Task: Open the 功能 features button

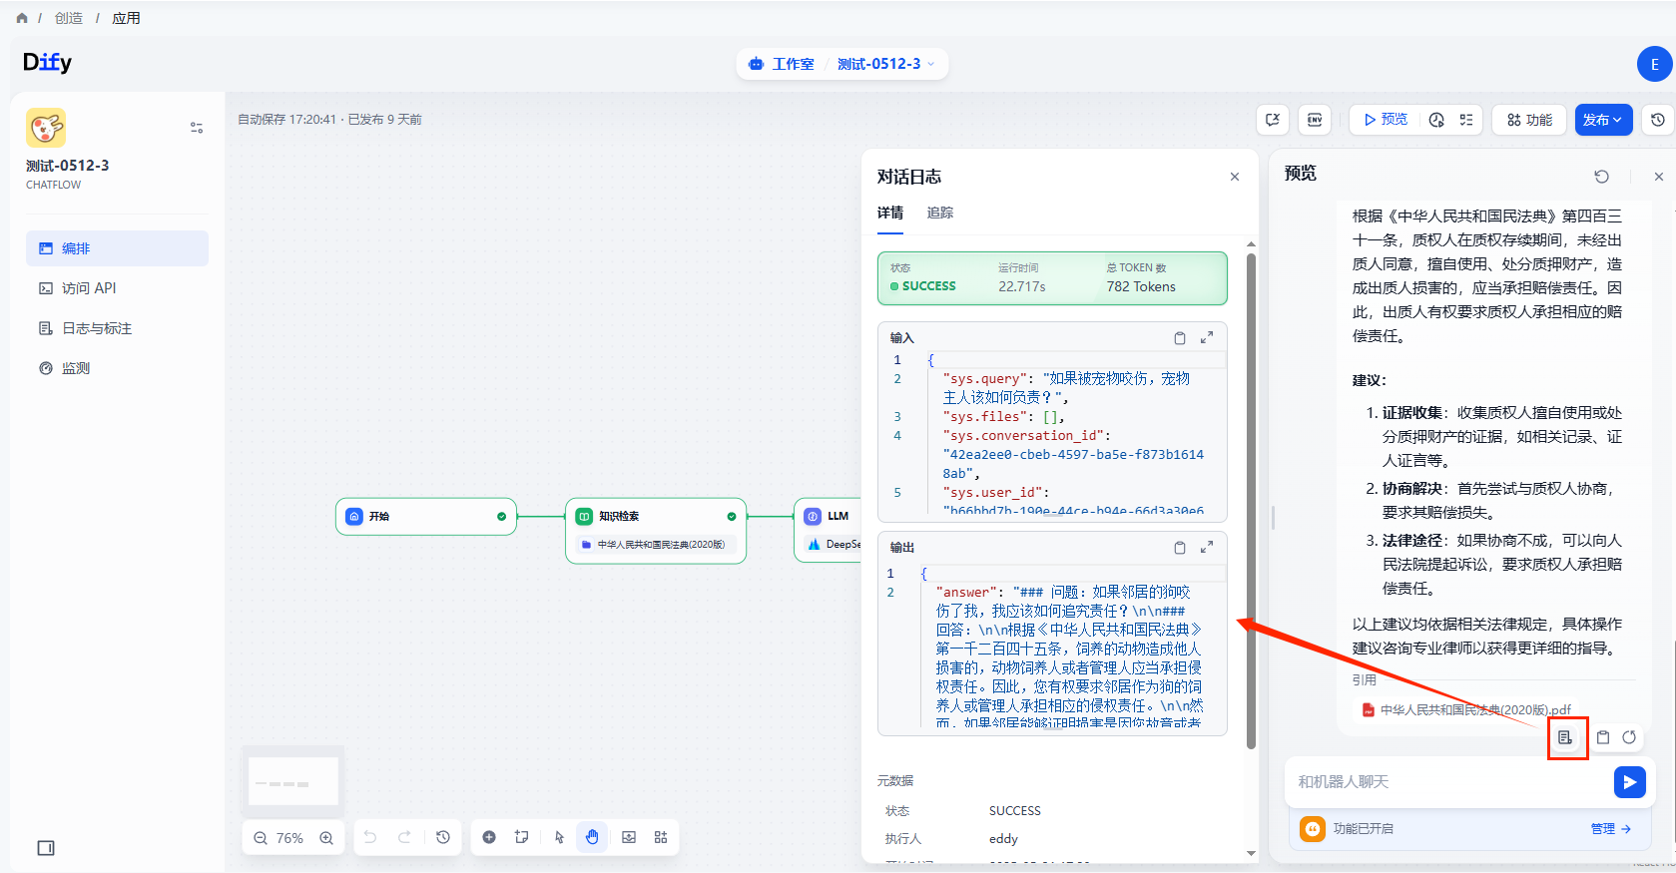Action: click(1529, 120)
